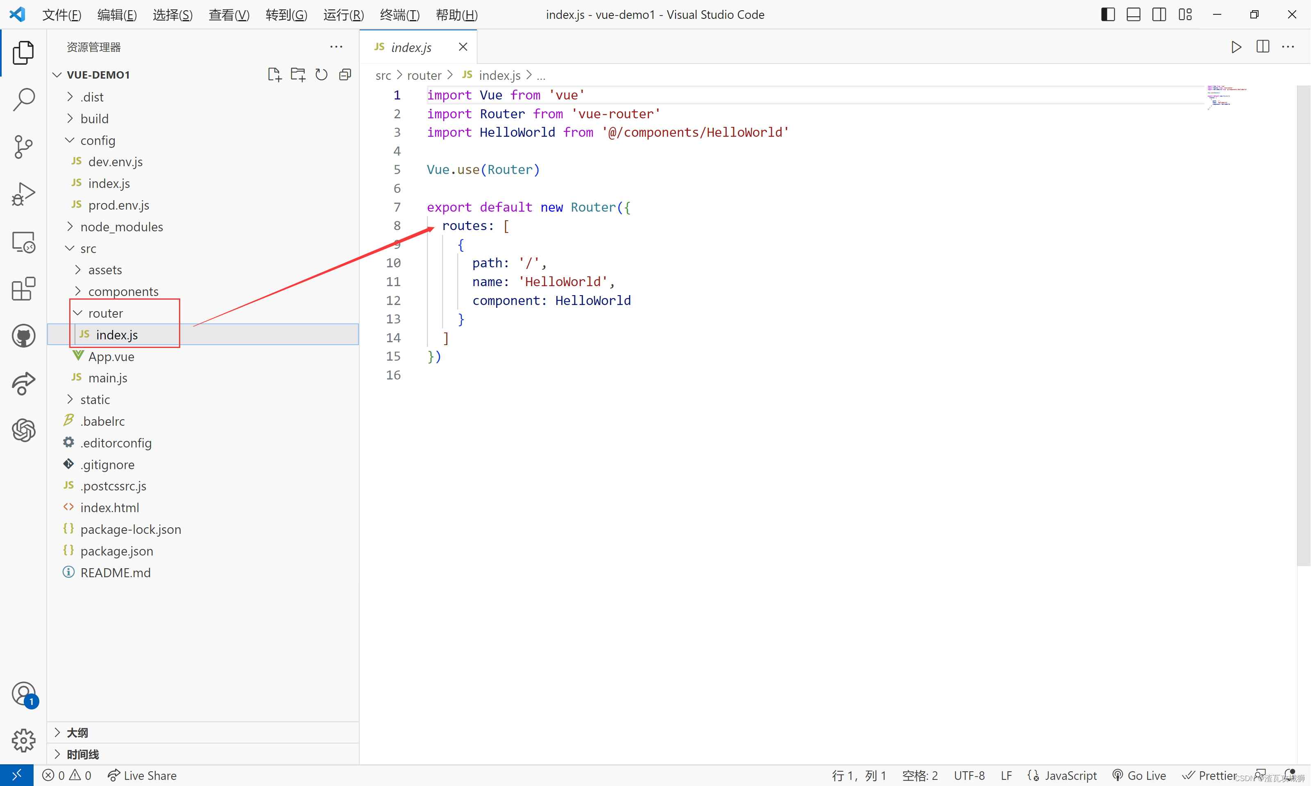Open the Explorer view in activity bar
Viewport: 1311px width, 786px height.
pos(23,53)
